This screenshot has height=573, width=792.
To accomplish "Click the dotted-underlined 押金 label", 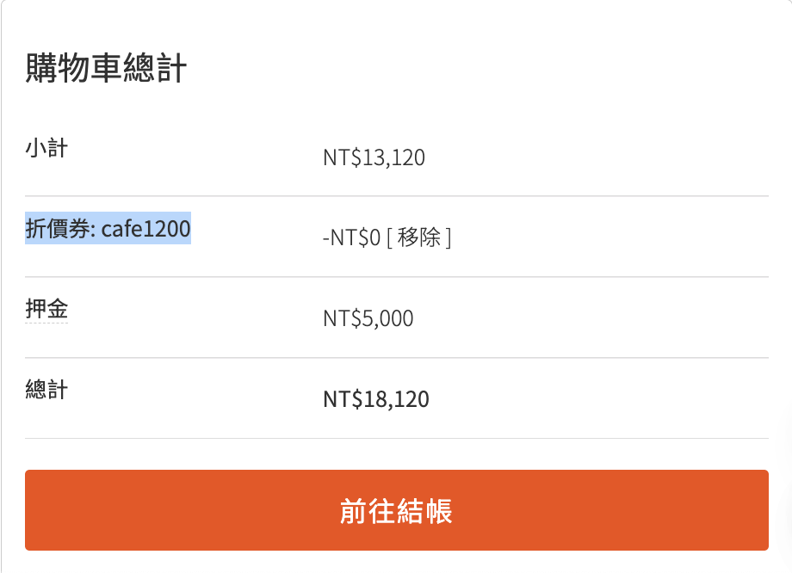I will pos(46,309).
